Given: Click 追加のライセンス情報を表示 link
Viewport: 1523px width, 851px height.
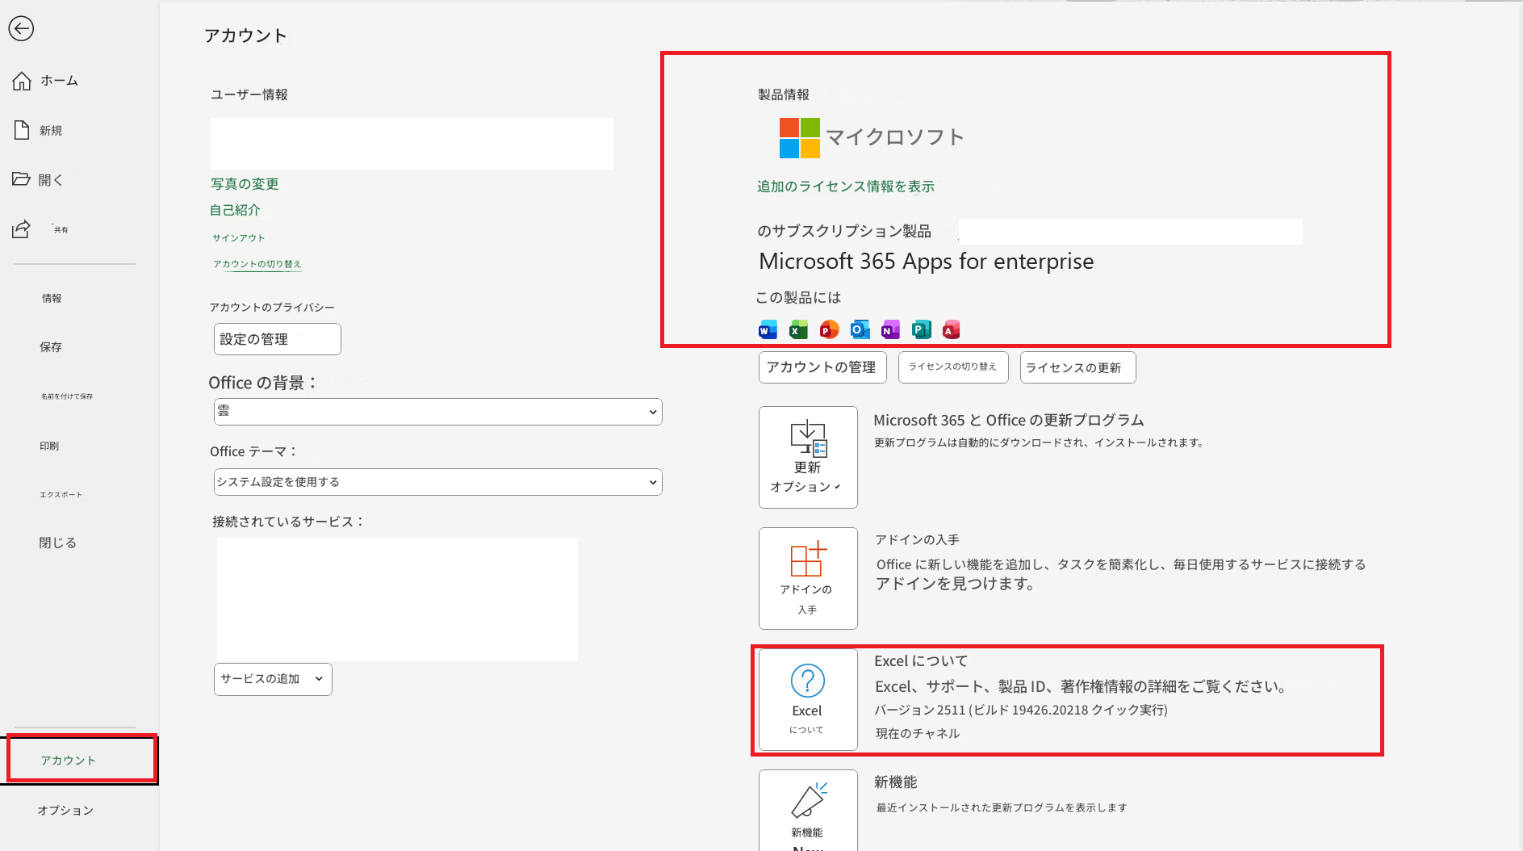Looking at the screenshot, I should pyautogui.click(x=846, y=187).
